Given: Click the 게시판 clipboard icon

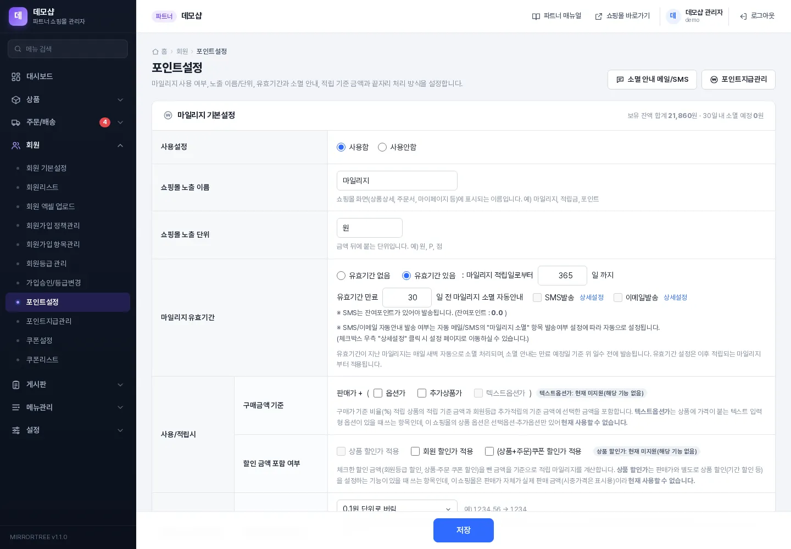Looking at the screenshot, I should pyautogui.click(x=16, y=385).
